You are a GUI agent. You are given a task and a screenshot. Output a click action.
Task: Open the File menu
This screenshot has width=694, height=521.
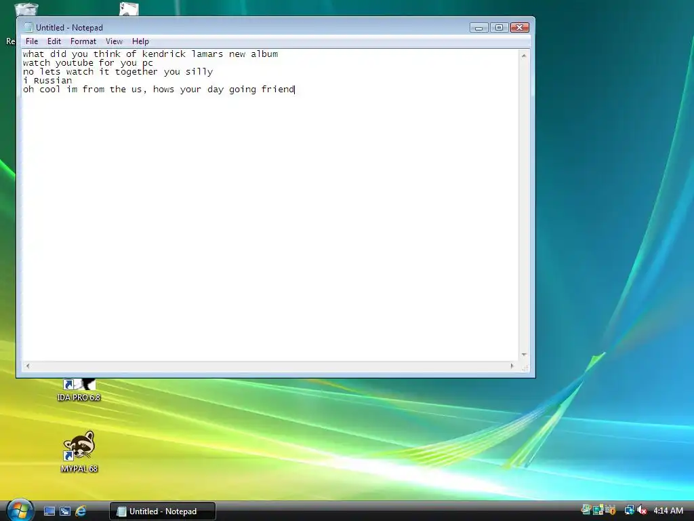pos(32,41)
